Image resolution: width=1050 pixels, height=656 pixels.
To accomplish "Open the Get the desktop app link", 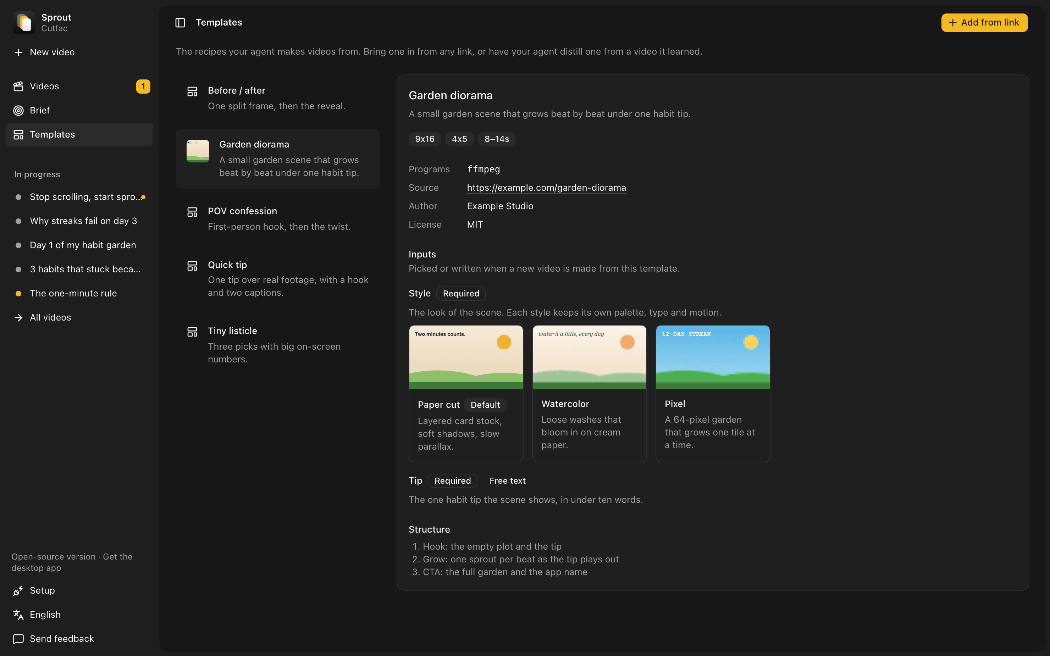I will (x=72, y=562).
